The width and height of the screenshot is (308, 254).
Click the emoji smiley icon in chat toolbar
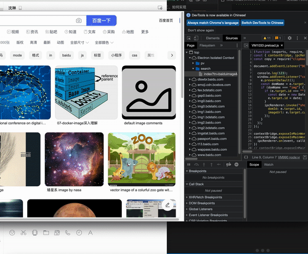click(12, 233)
